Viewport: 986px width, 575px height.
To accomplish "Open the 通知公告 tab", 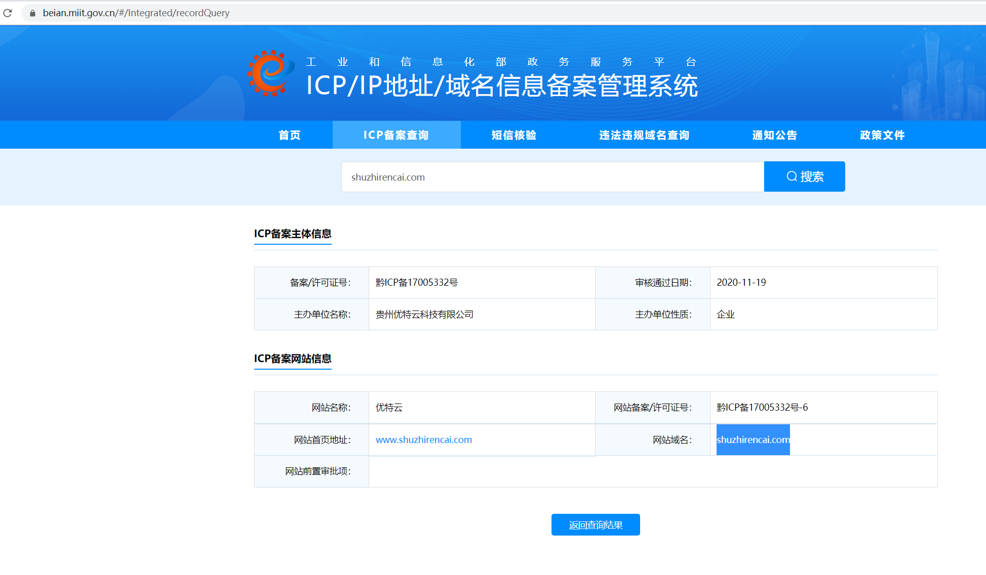I will tap(775, 135).
